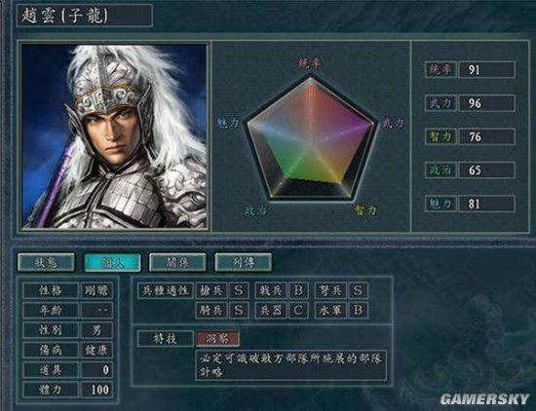Screen dimensions: 536x411
Task: Open the 列傳 biography tab
Action: pos(244,262)
